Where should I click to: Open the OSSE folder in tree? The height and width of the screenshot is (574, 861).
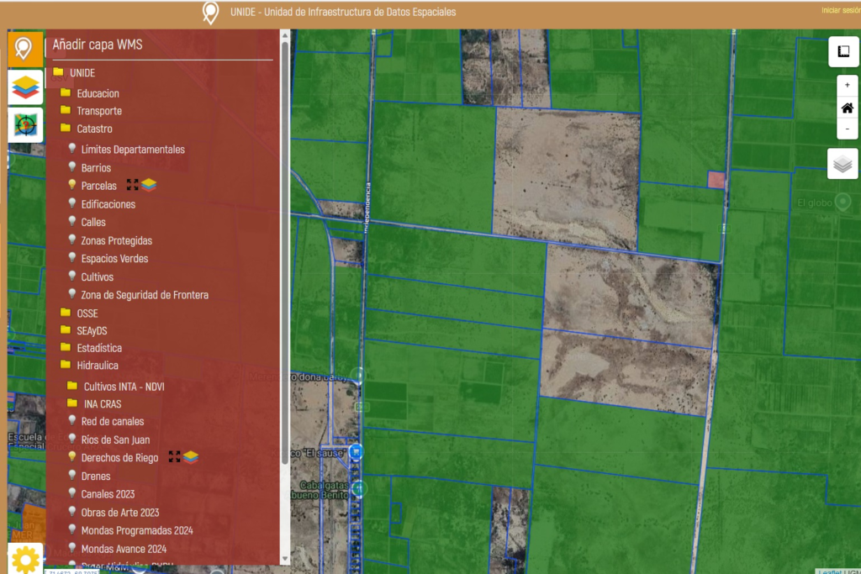pos(66,313)
